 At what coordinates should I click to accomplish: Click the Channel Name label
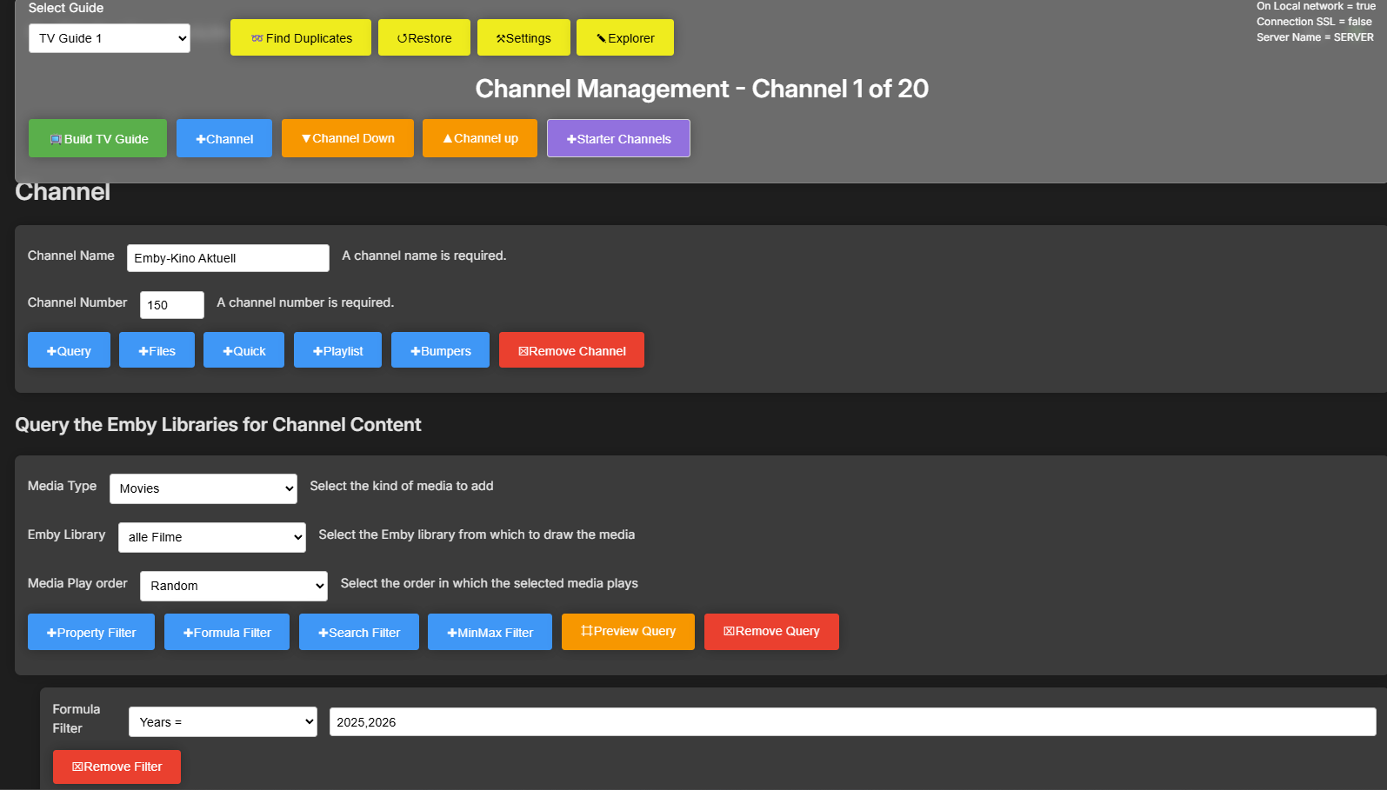pos(71,256)
